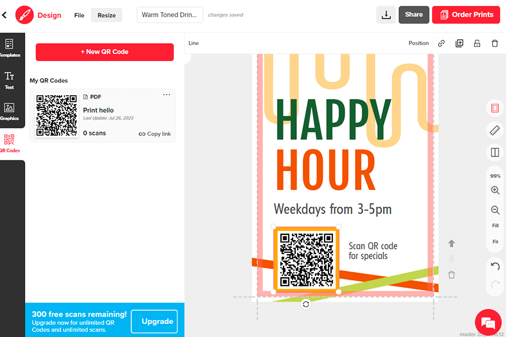The image size is (506, 337).
Task: Select the QR code on the flyer
Action: click(306, 260)
